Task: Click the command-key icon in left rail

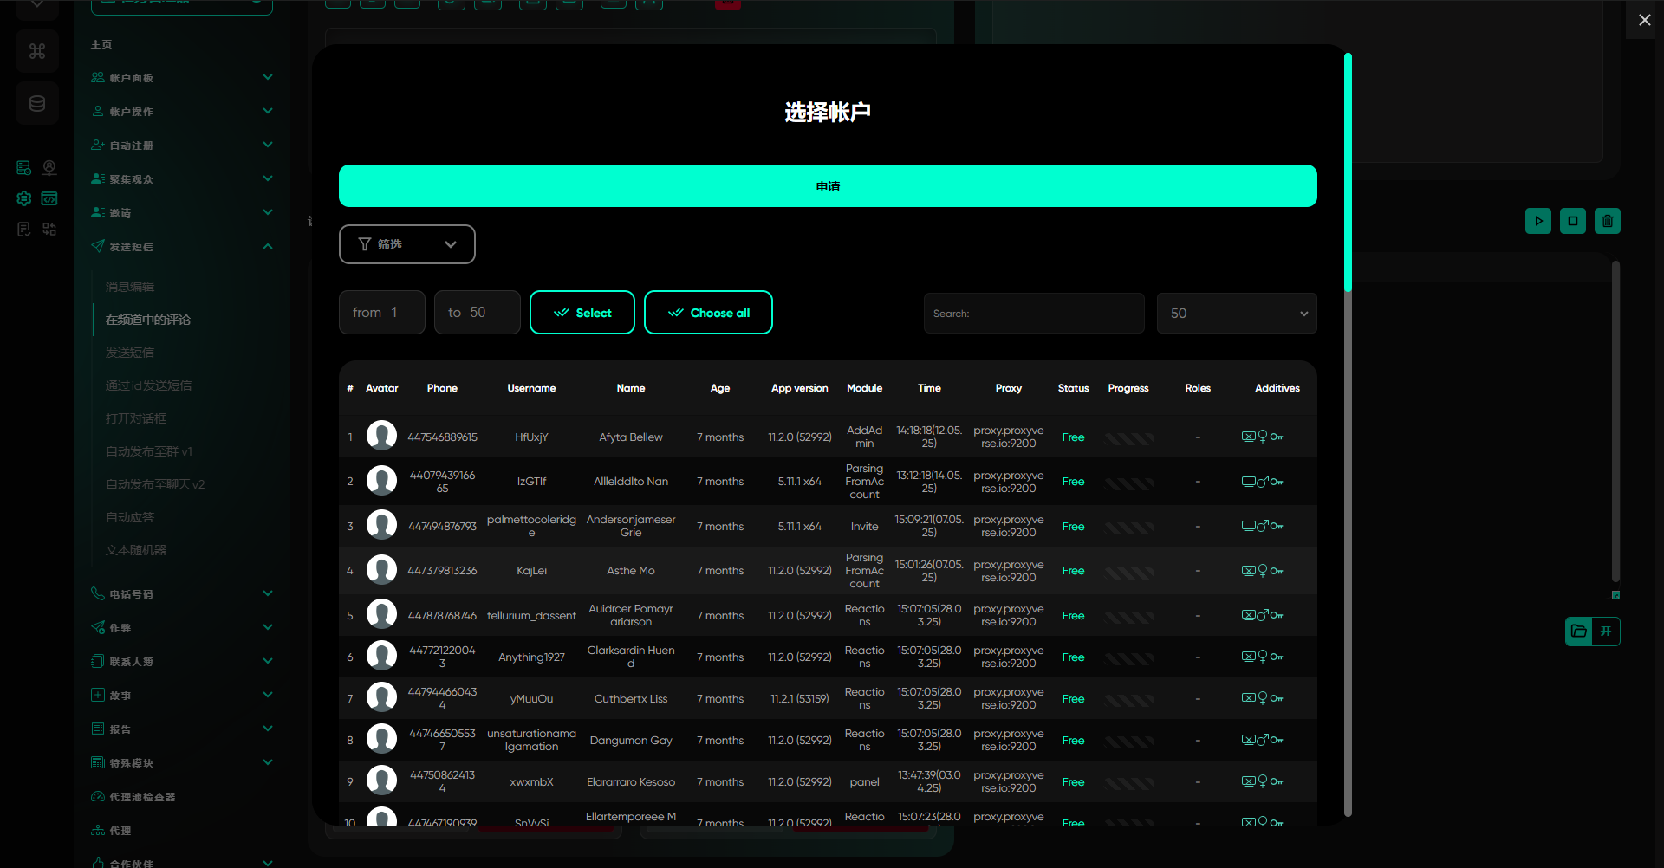Action: pyautogui.click(x=37, y=51)
